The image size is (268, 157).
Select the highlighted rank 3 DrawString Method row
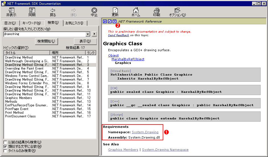[x=50, y=65]
